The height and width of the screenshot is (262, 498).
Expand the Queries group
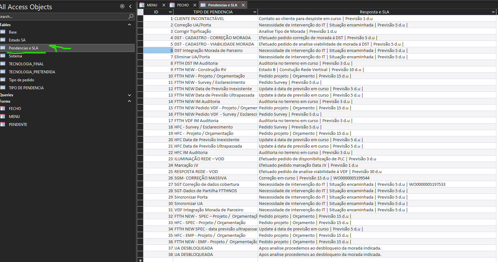[129, 95]
